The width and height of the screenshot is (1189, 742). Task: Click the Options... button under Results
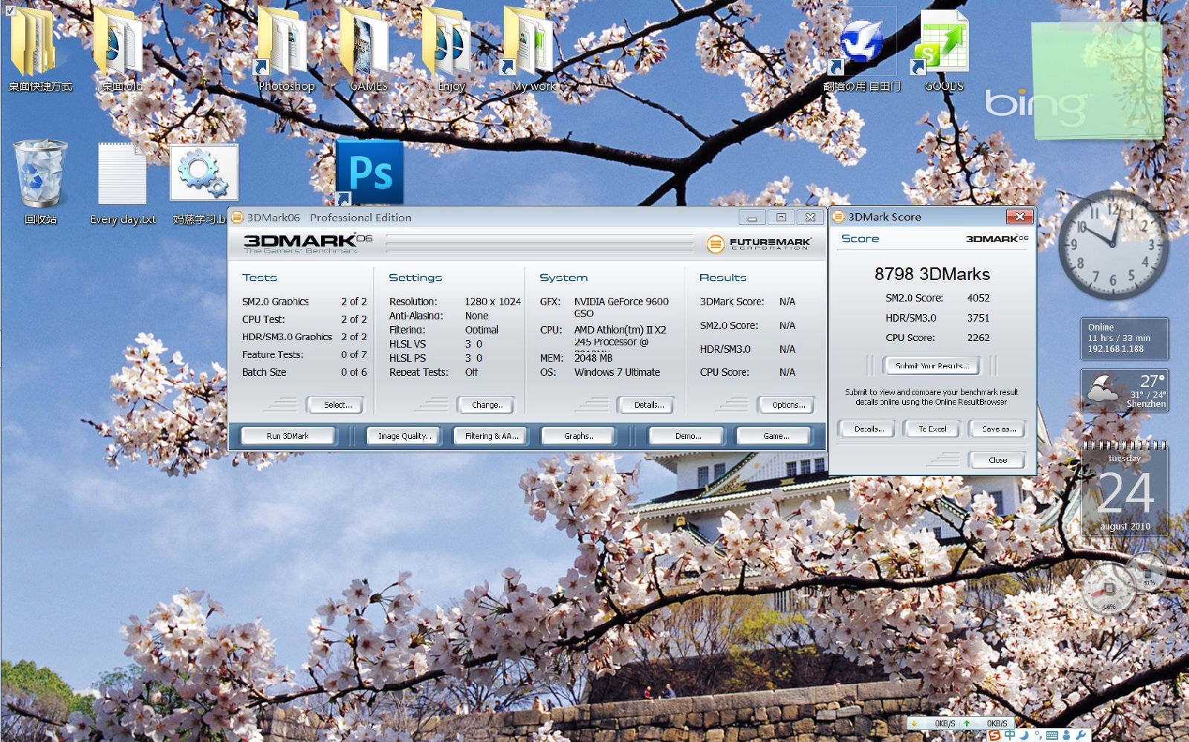pos(788,405)
